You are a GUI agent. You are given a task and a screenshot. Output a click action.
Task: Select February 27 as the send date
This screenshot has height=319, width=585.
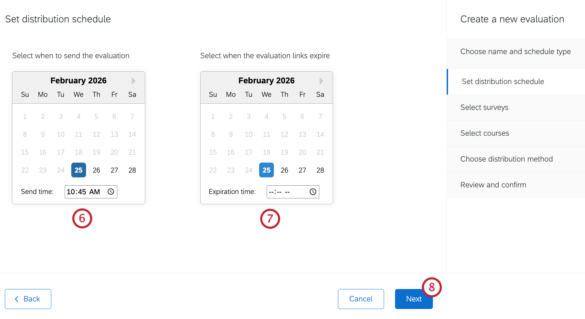pyautogui.click(x=114, y=170)
